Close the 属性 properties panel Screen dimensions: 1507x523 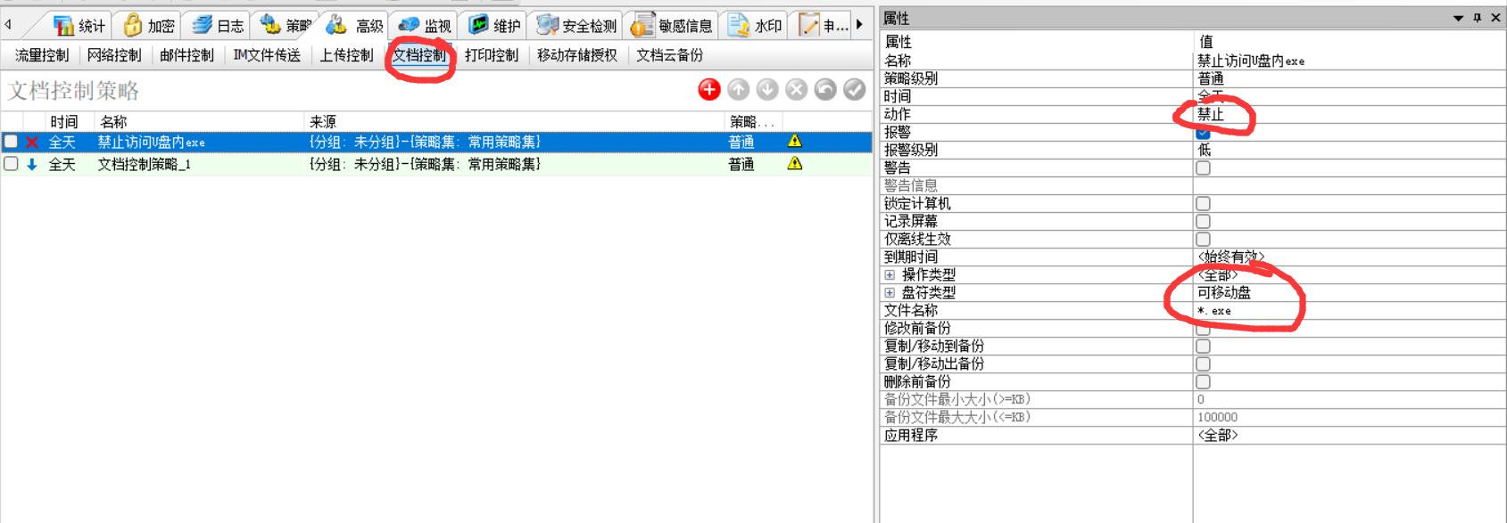1496,18
